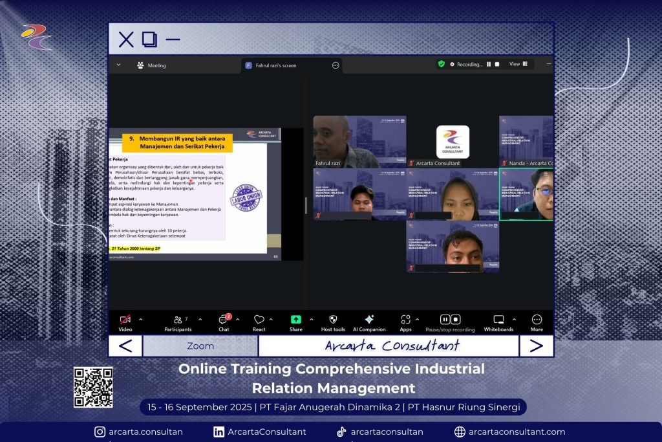Click the green Share button
Image resolution: width=662 pixels, height=442 pixels.
pos(295,320)
